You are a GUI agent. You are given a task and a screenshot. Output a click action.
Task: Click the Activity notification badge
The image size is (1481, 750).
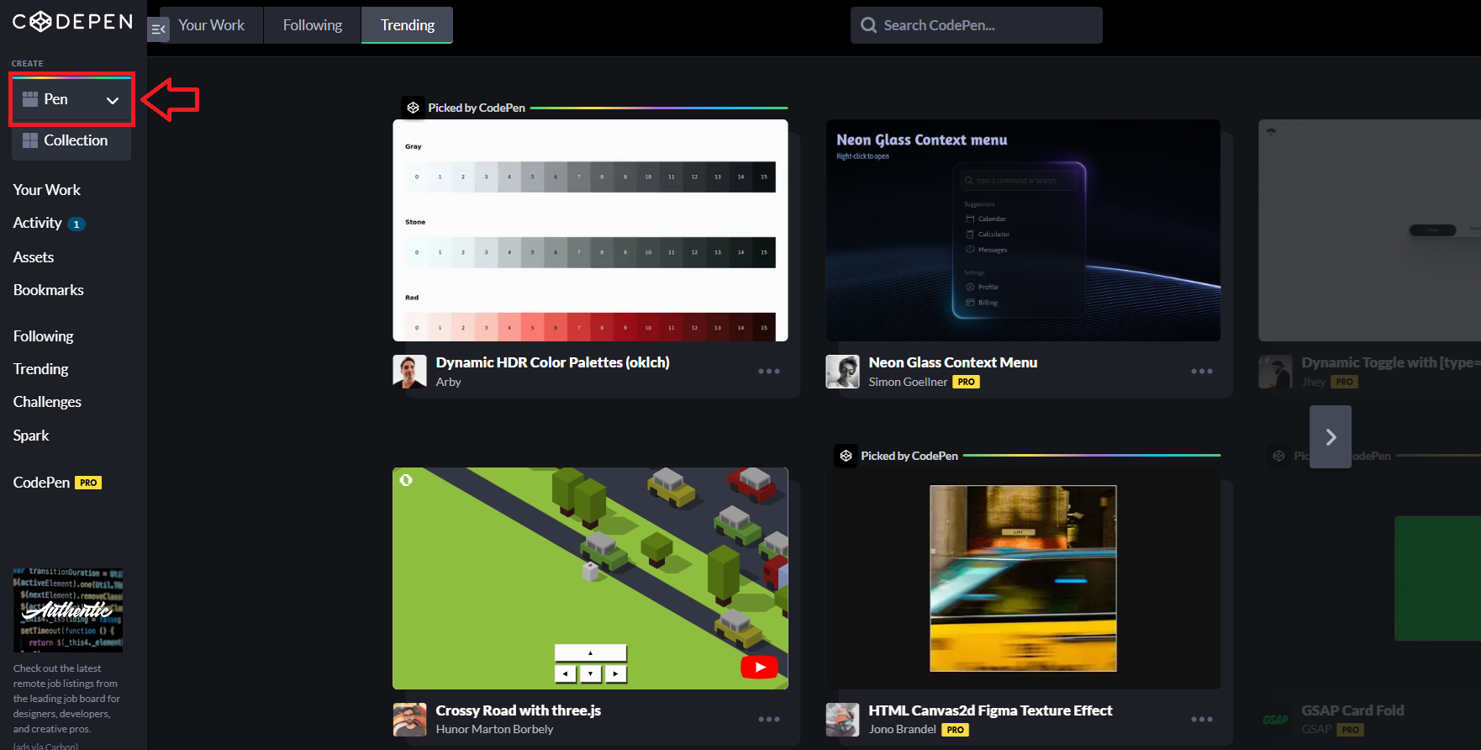tap(76, 224)
